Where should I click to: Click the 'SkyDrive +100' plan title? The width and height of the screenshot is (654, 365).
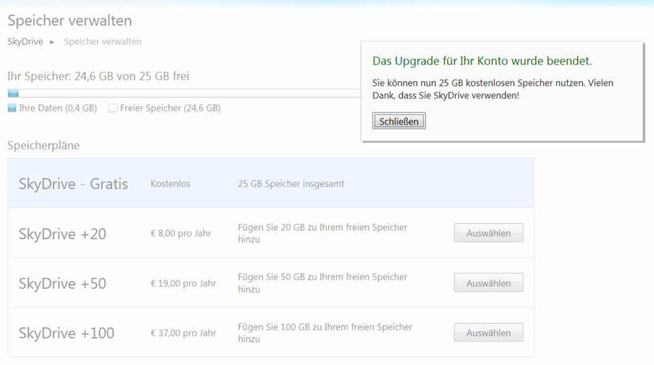coord(67,333)
